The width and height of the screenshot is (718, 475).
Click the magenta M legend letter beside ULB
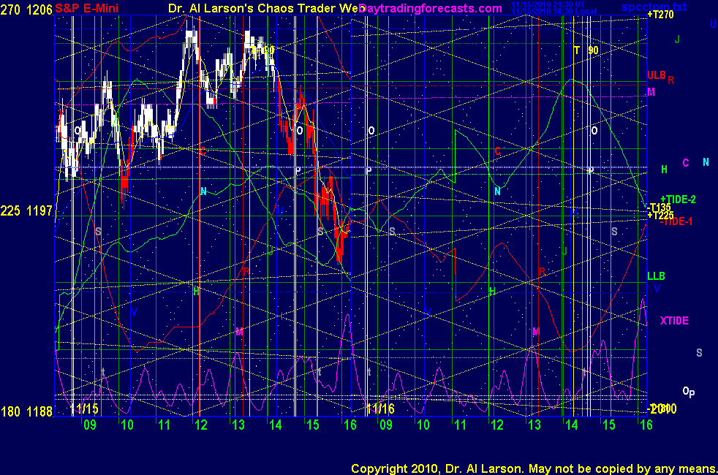coord(651,92)
